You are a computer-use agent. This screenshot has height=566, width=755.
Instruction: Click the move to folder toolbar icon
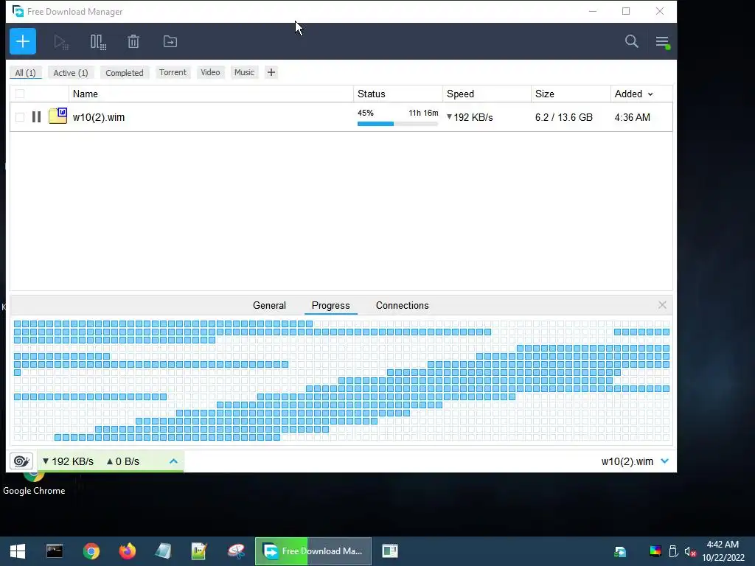click(x=170, y=42)
